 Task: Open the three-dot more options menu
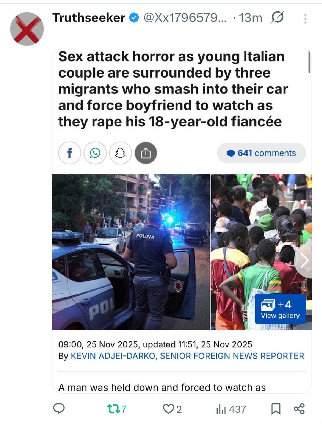[x=305, y=18]
